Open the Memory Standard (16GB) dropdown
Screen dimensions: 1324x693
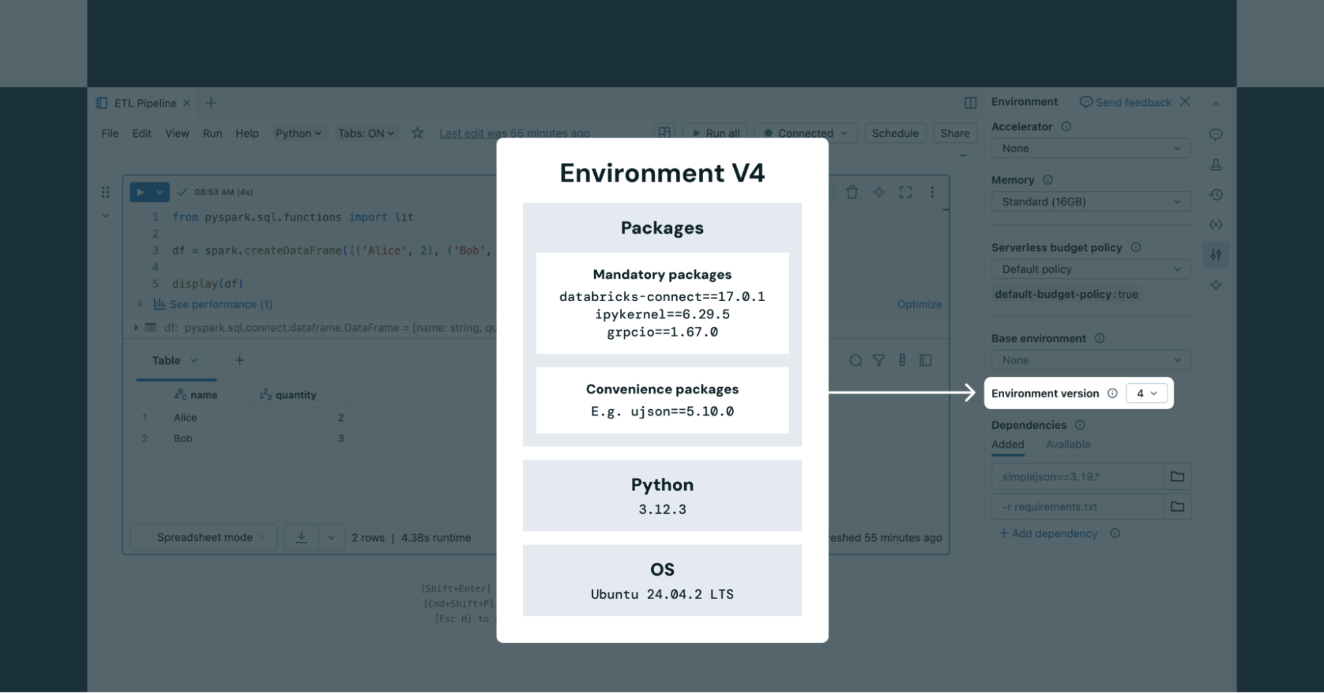click(x=1090, y=202)
